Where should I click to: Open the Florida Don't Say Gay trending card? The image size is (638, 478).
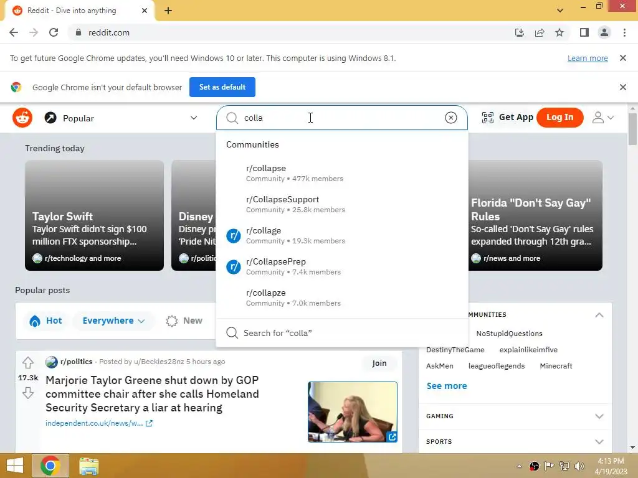[535, 215]
